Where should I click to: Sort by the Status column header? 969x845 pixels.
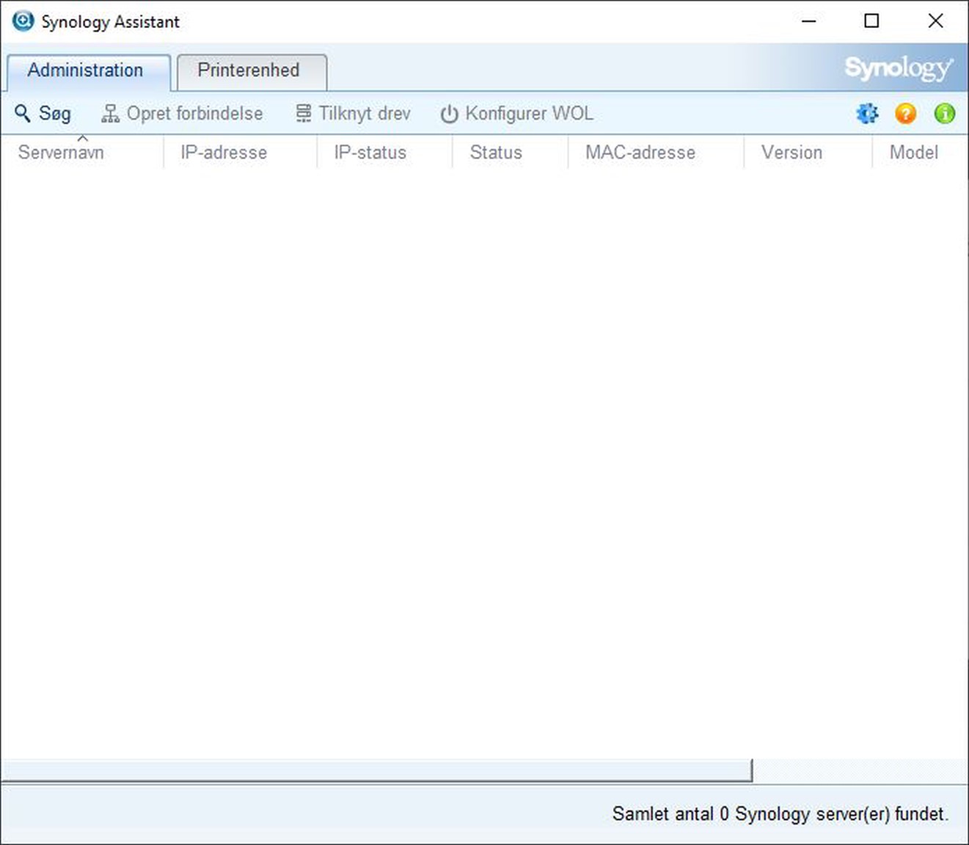click(x=511, y=152)
